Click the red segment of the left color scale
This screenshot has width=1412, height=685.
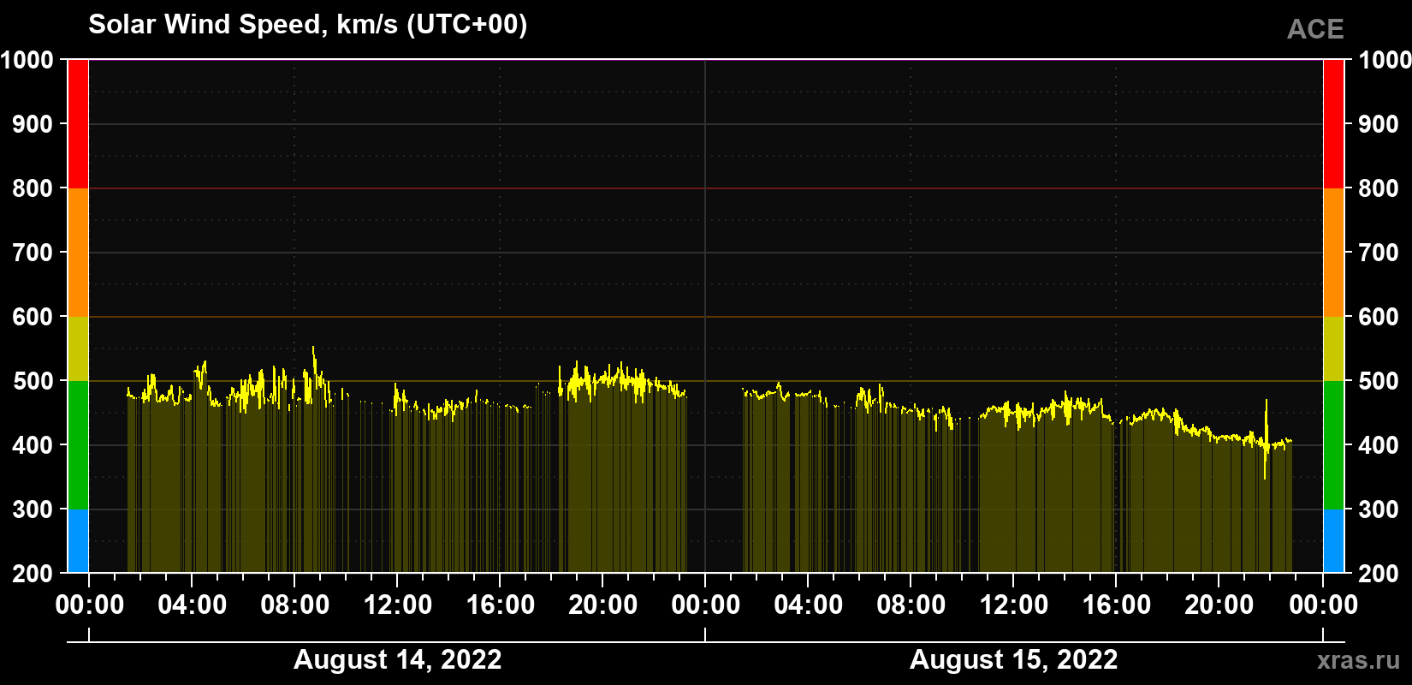[x=78, y=124]
